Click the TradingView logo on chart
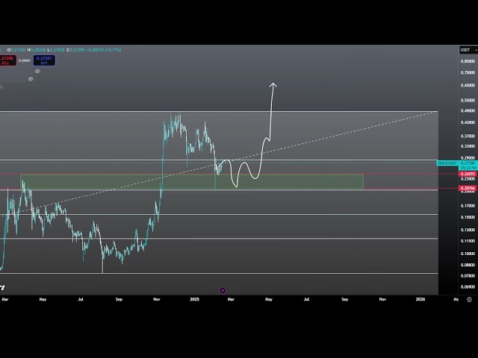478x358 pixels. 2,287
